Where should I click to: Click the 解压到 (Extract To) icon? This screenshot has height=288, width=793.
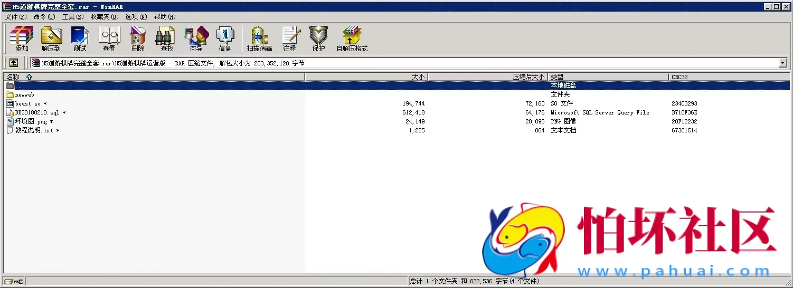pos(51,39)
